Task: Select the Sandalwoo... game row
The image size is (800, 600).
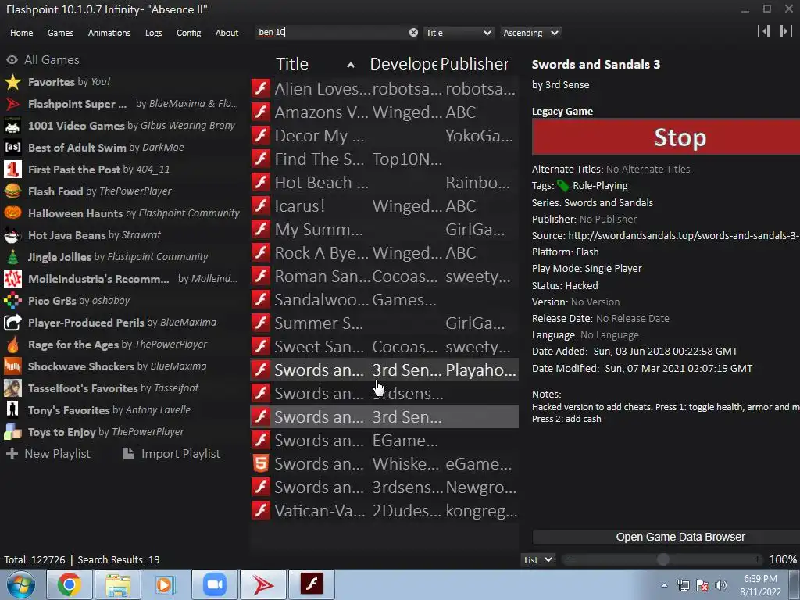Action: (384, 299)
